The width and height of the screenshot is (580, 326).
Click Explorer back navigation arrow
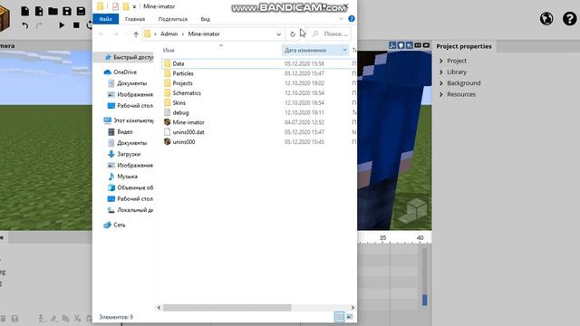pos(101,34)
